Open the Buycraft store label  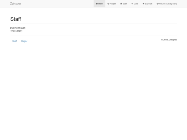click(x=149, y=4)
